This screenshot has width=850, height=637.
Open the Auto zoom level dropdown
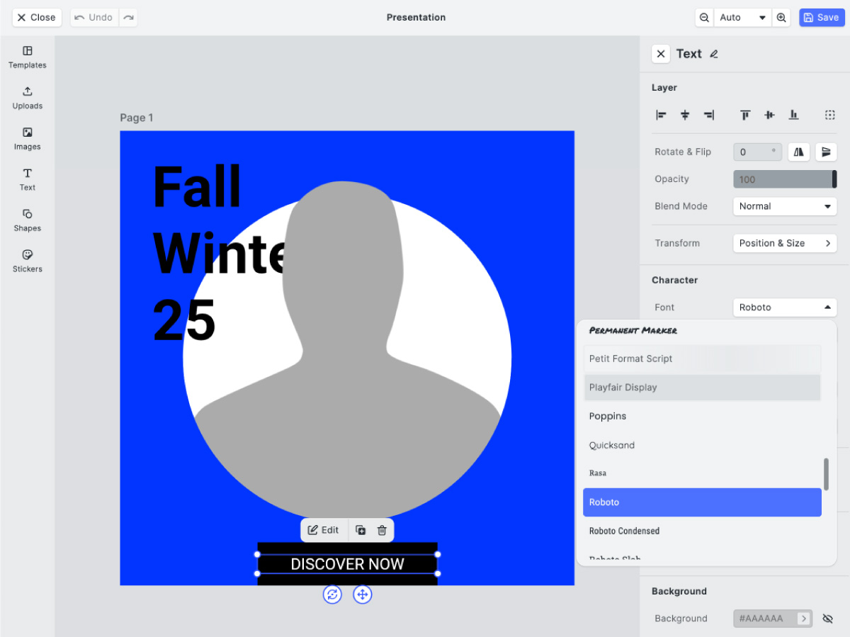tap(742, 18)
